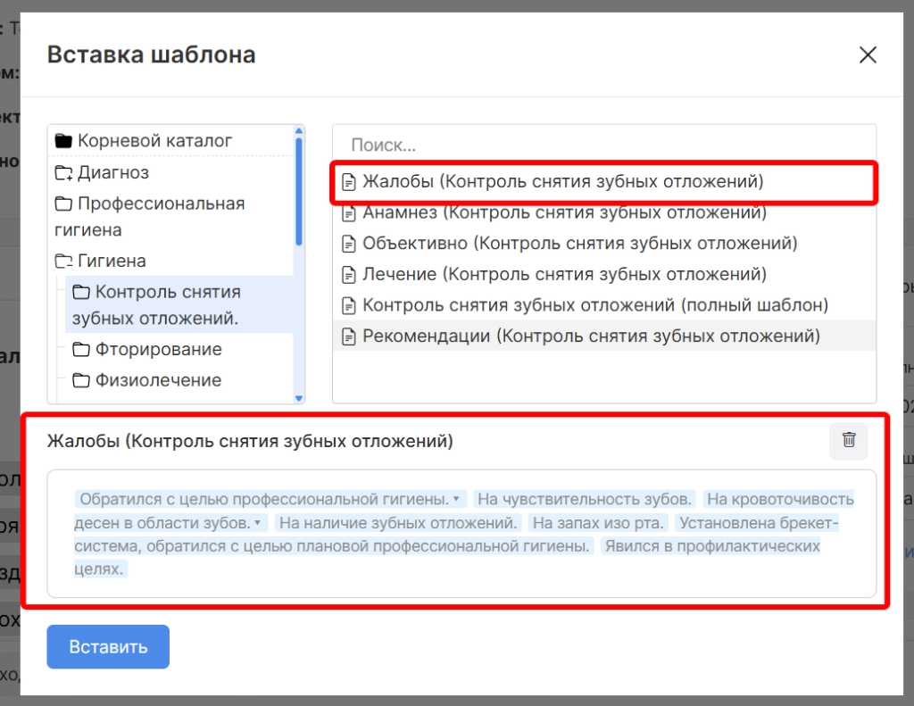Click folder icon next to Фторирование

(81, 350)
